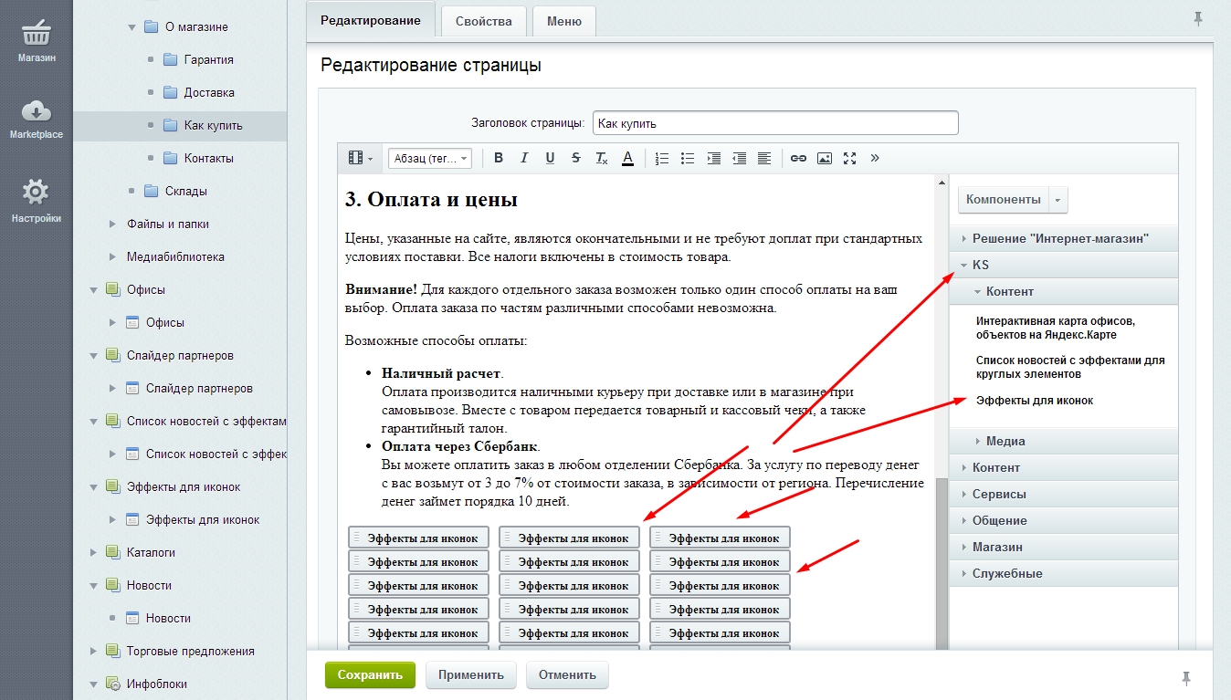Open the Marketplace section in sidebar
This screenshot has width=1231, height=700.
[36, 119]
